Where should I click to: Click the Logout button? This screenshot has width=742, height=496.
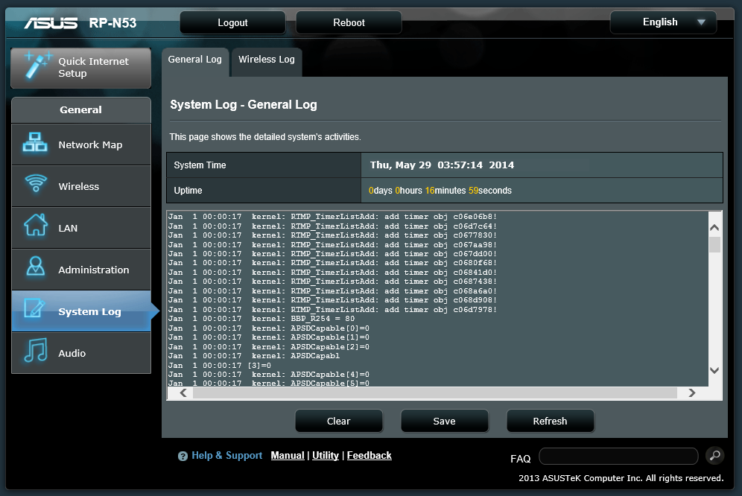[x=232, y=23]
